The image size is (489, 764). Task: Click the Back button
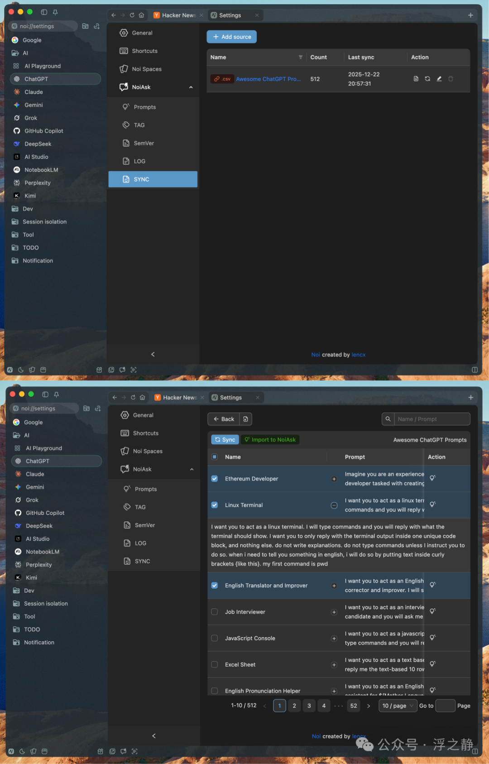224,419
